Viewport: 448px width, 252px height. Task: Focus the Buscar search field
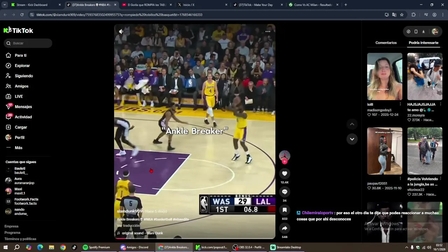point(28,43)
